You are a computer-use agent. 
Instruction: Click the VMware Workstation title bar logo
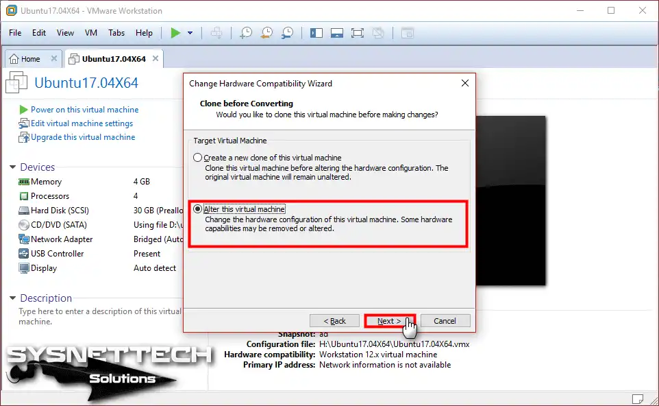(12, 10)
